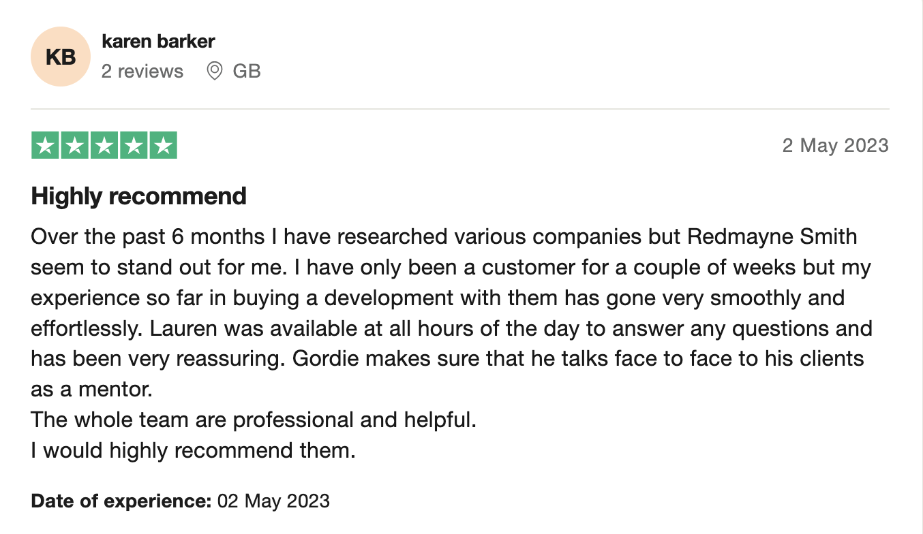923x534 pixels.
Task: Click the 02 May 2023 experience date
Action: 273,501
